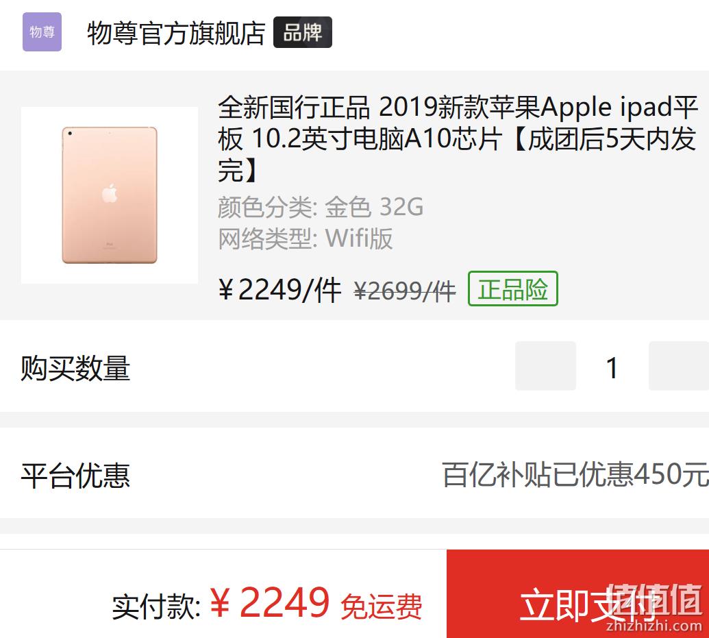
Task: Select the quantity field showing 1
Action: coord(612,367)
